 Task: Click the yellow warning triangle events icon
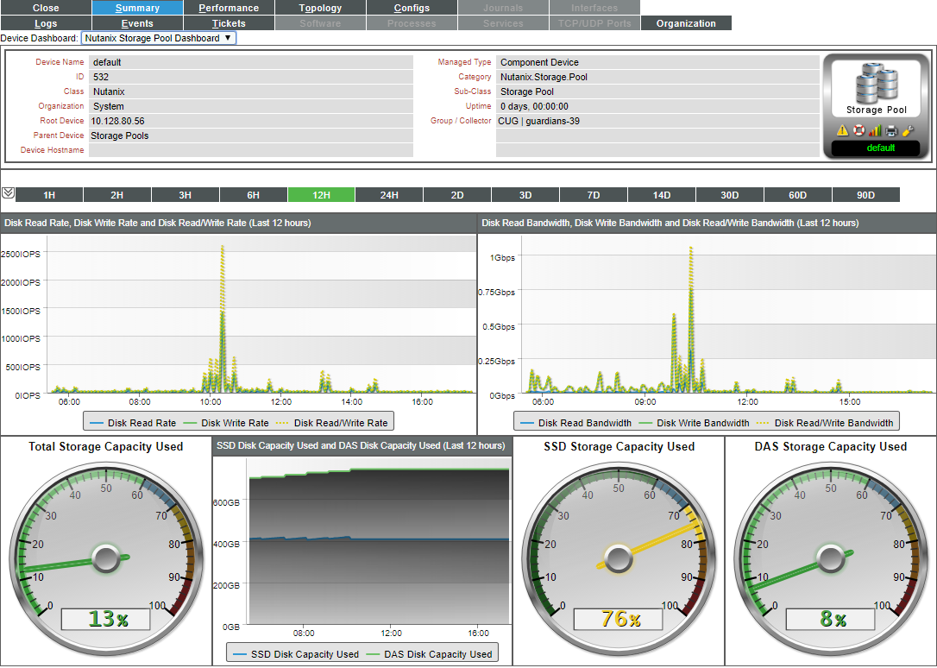tap(842, 130)
